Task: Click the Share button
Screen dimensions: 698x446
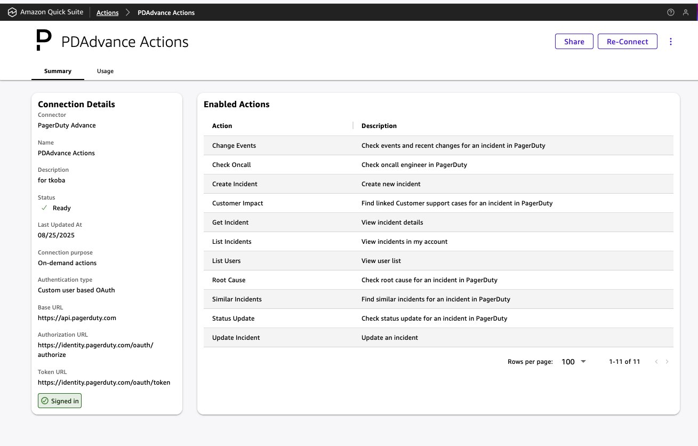Action: 574,42
